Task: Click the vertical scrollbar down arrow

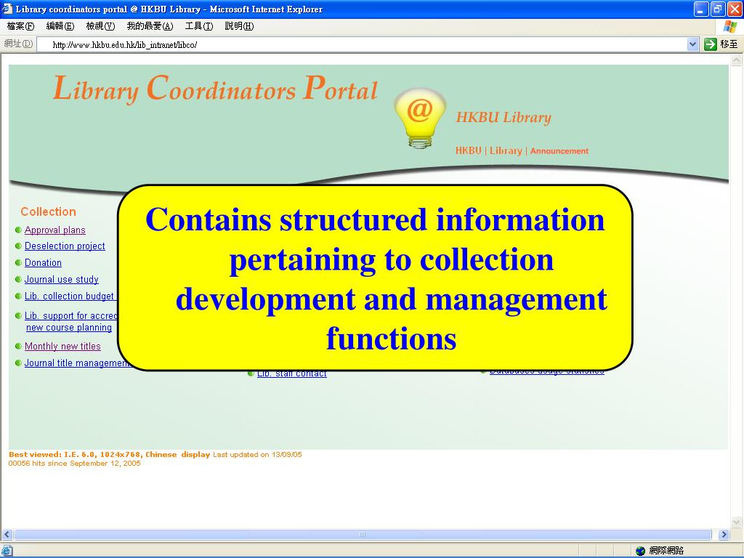Action: pos(737,522)
